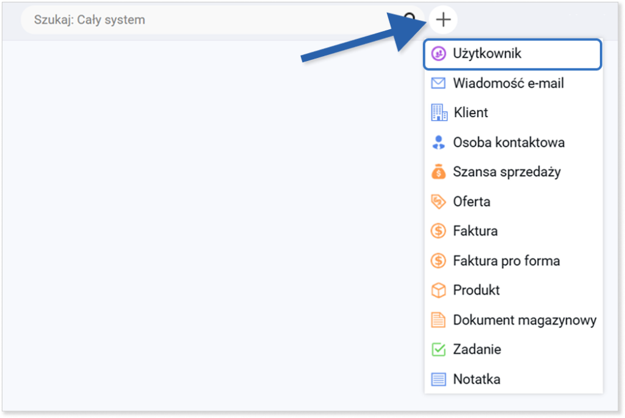Click the money bag icon for Szansa sprzedaży
Screen dimensions: 625x418
pos(438,171)
